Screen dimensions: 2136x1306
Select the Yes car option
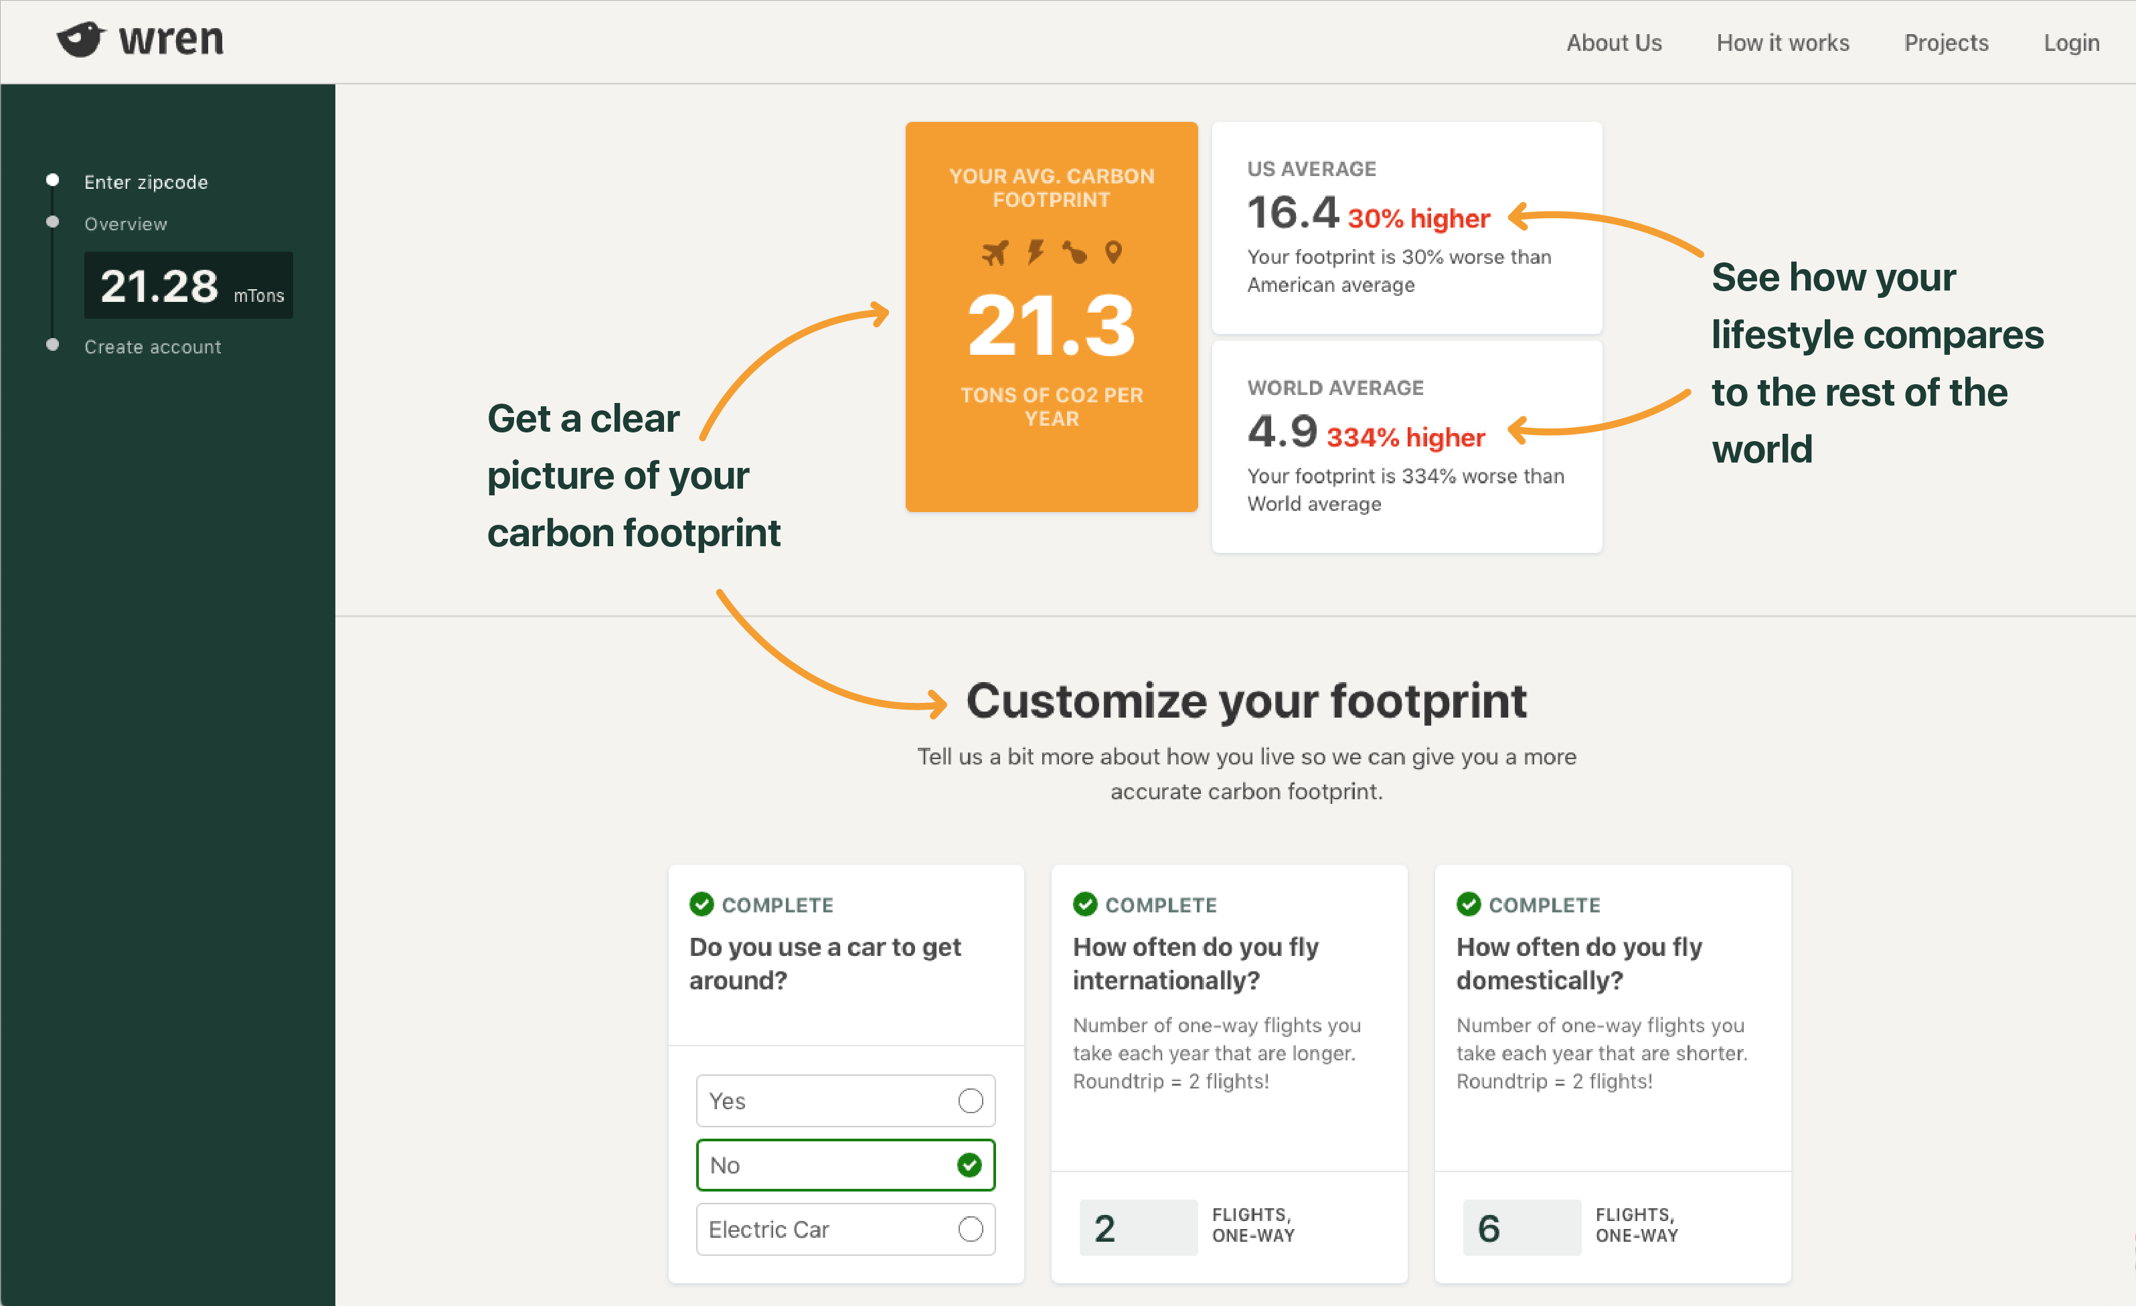coord(845,1100)
